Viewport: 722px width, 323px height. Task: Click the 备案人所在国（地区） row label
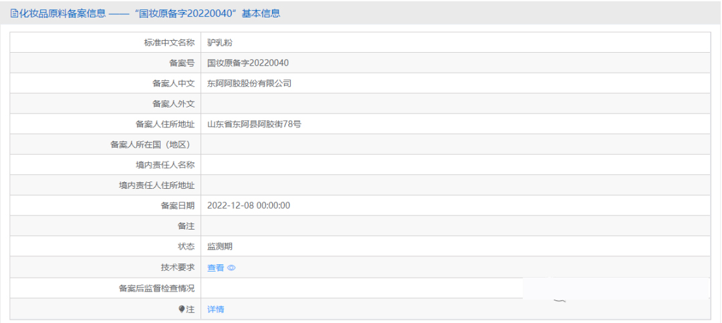point(152,144)
